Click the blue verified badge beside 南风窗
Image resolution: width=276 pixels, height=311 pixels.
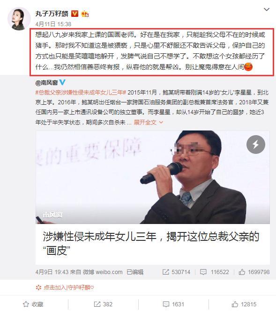[62, 82]
